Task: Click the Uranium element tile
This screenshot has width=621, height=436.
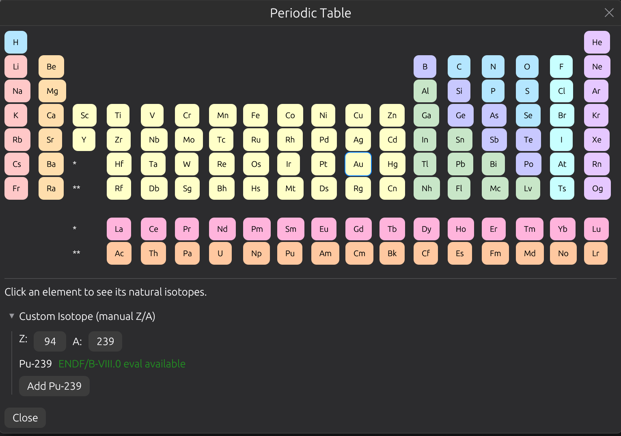Action: point(220,253)
